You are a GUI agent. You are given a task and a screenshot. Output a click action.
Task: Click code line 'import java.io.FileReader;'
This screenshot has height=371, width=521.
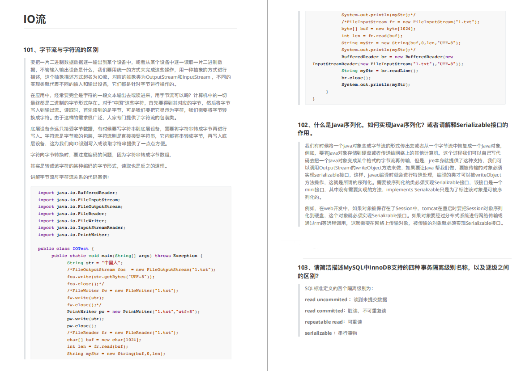[72, 214]
